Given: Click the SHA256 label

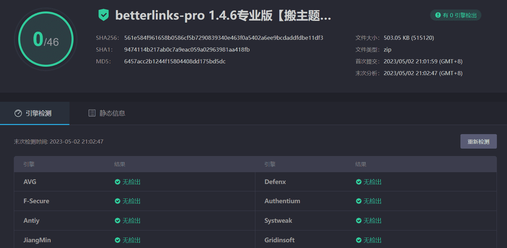Looking at the screenshot, I should pyautogui.click(x=108, y=38).
